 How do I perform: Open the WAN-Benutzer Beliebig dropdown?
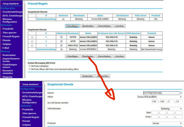(x=171, y=109)
